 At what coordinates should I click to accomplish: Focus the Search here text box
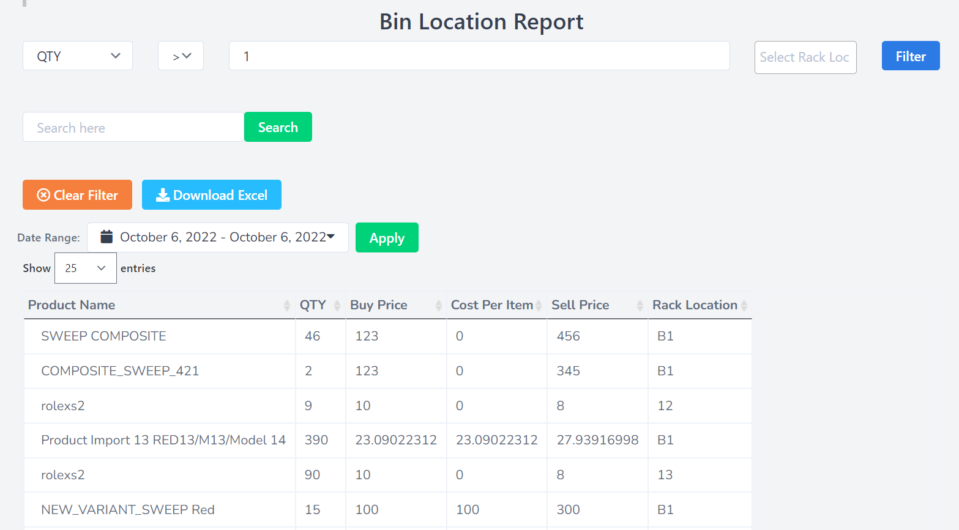pos(133,127)
